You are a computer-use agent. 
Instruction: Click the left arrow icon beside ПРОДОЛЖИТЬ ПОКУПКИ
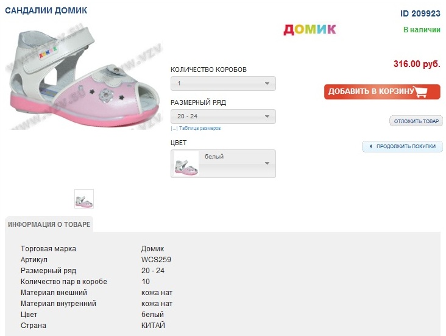point(370,146)
